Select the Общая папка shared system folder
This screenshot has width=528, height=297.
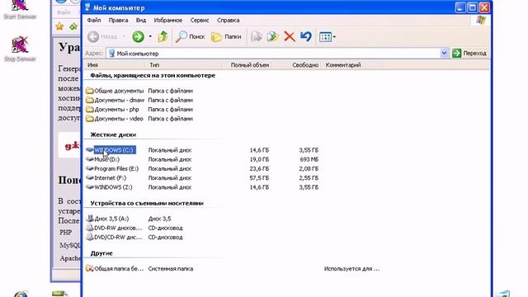tap(115, 268)
